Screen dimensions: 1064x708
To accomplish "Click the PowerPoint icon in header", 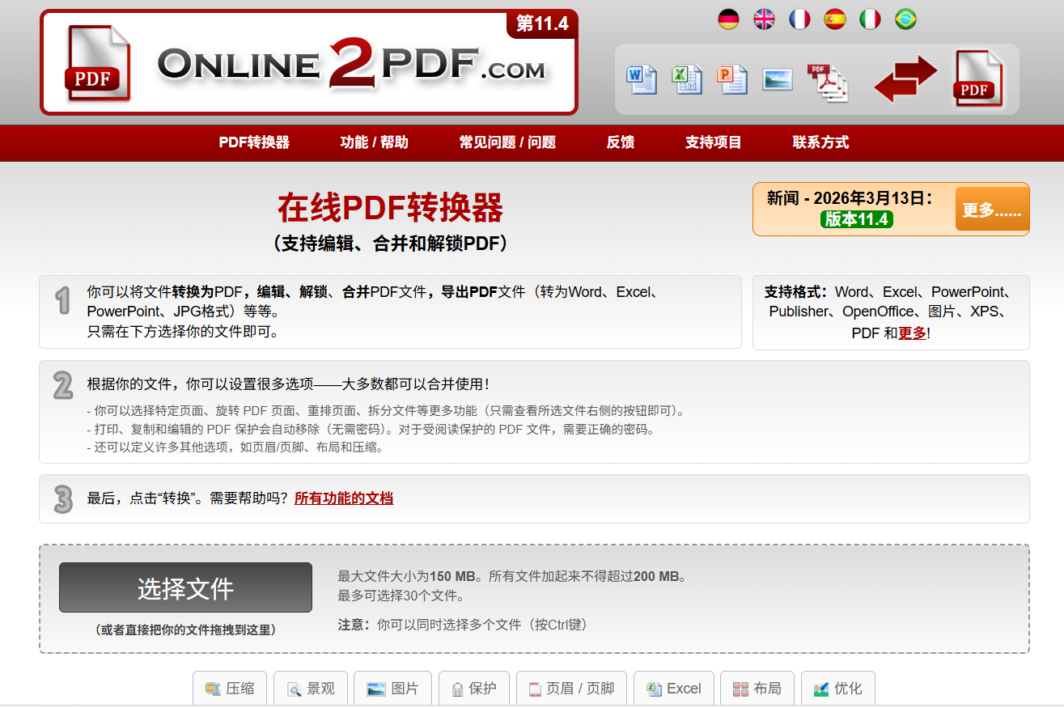I will (x=732, y=79).
